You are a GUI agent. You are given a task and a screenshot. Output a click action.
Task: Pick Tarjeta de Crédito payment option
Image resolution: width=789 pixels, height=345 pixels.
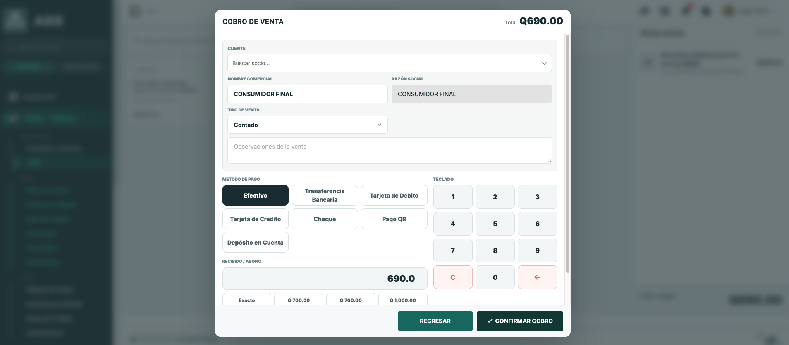[x=256, y=219]
